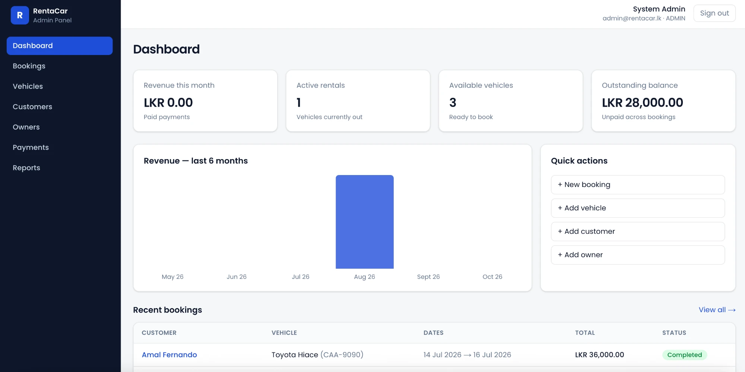Click the Quick actions heading

pyautogui.click(x=579, y=161)
